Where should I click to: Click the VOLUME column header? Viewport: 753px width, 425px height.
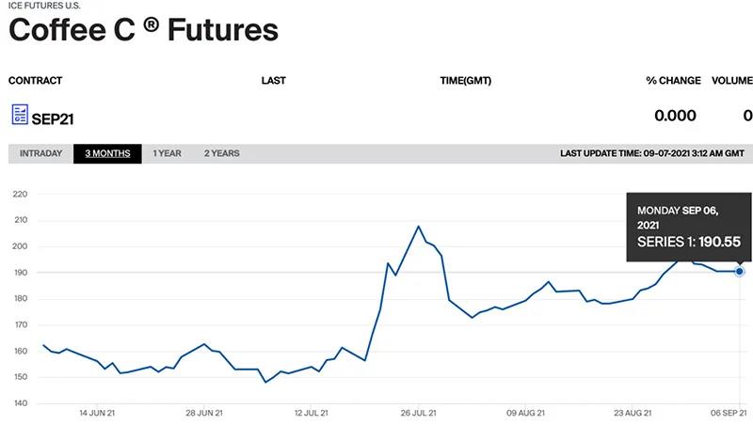pos(732,81)
